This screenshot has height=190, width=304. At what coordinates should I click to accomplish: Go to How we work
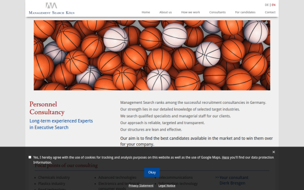coord(191,12)
